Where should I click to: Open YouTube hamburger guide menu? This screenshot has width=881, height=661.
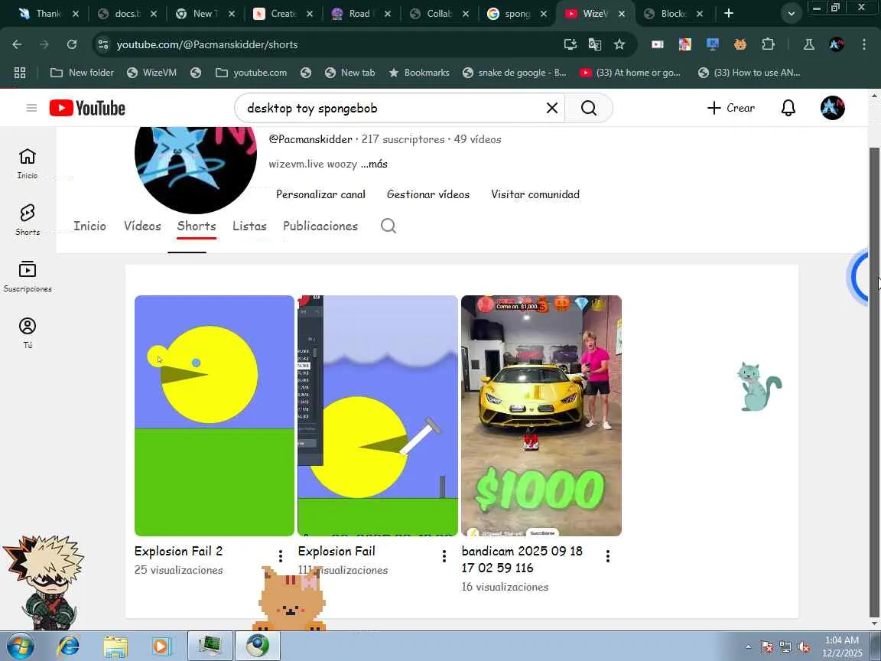[x=31, y=108]
